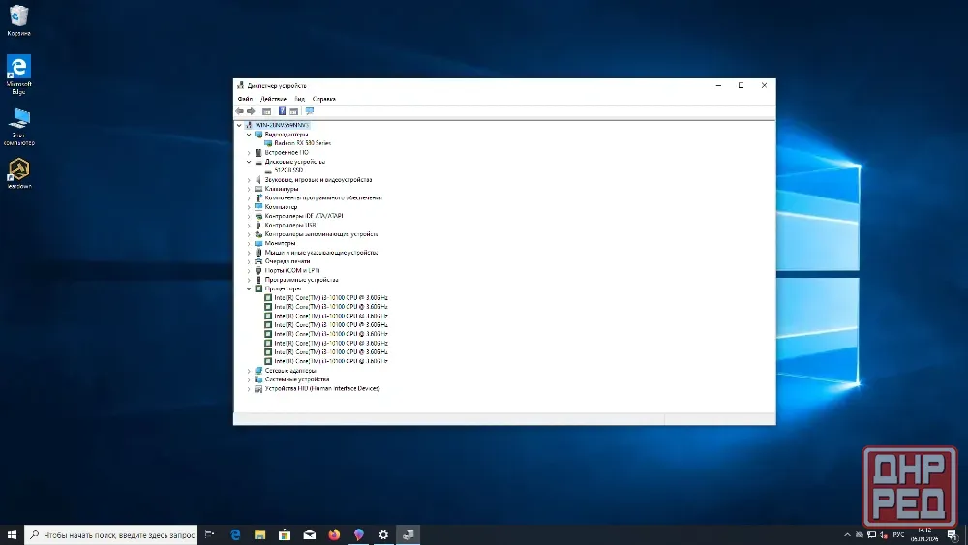Select the 512GB SSD disk entry

click(x=288, y=170)
